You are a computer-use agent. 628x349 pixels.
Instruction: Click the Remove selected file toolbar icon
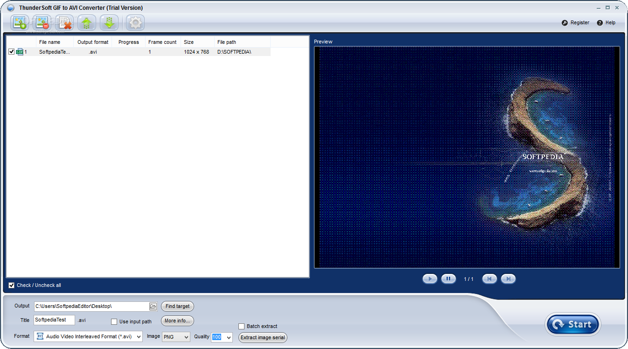42,22
